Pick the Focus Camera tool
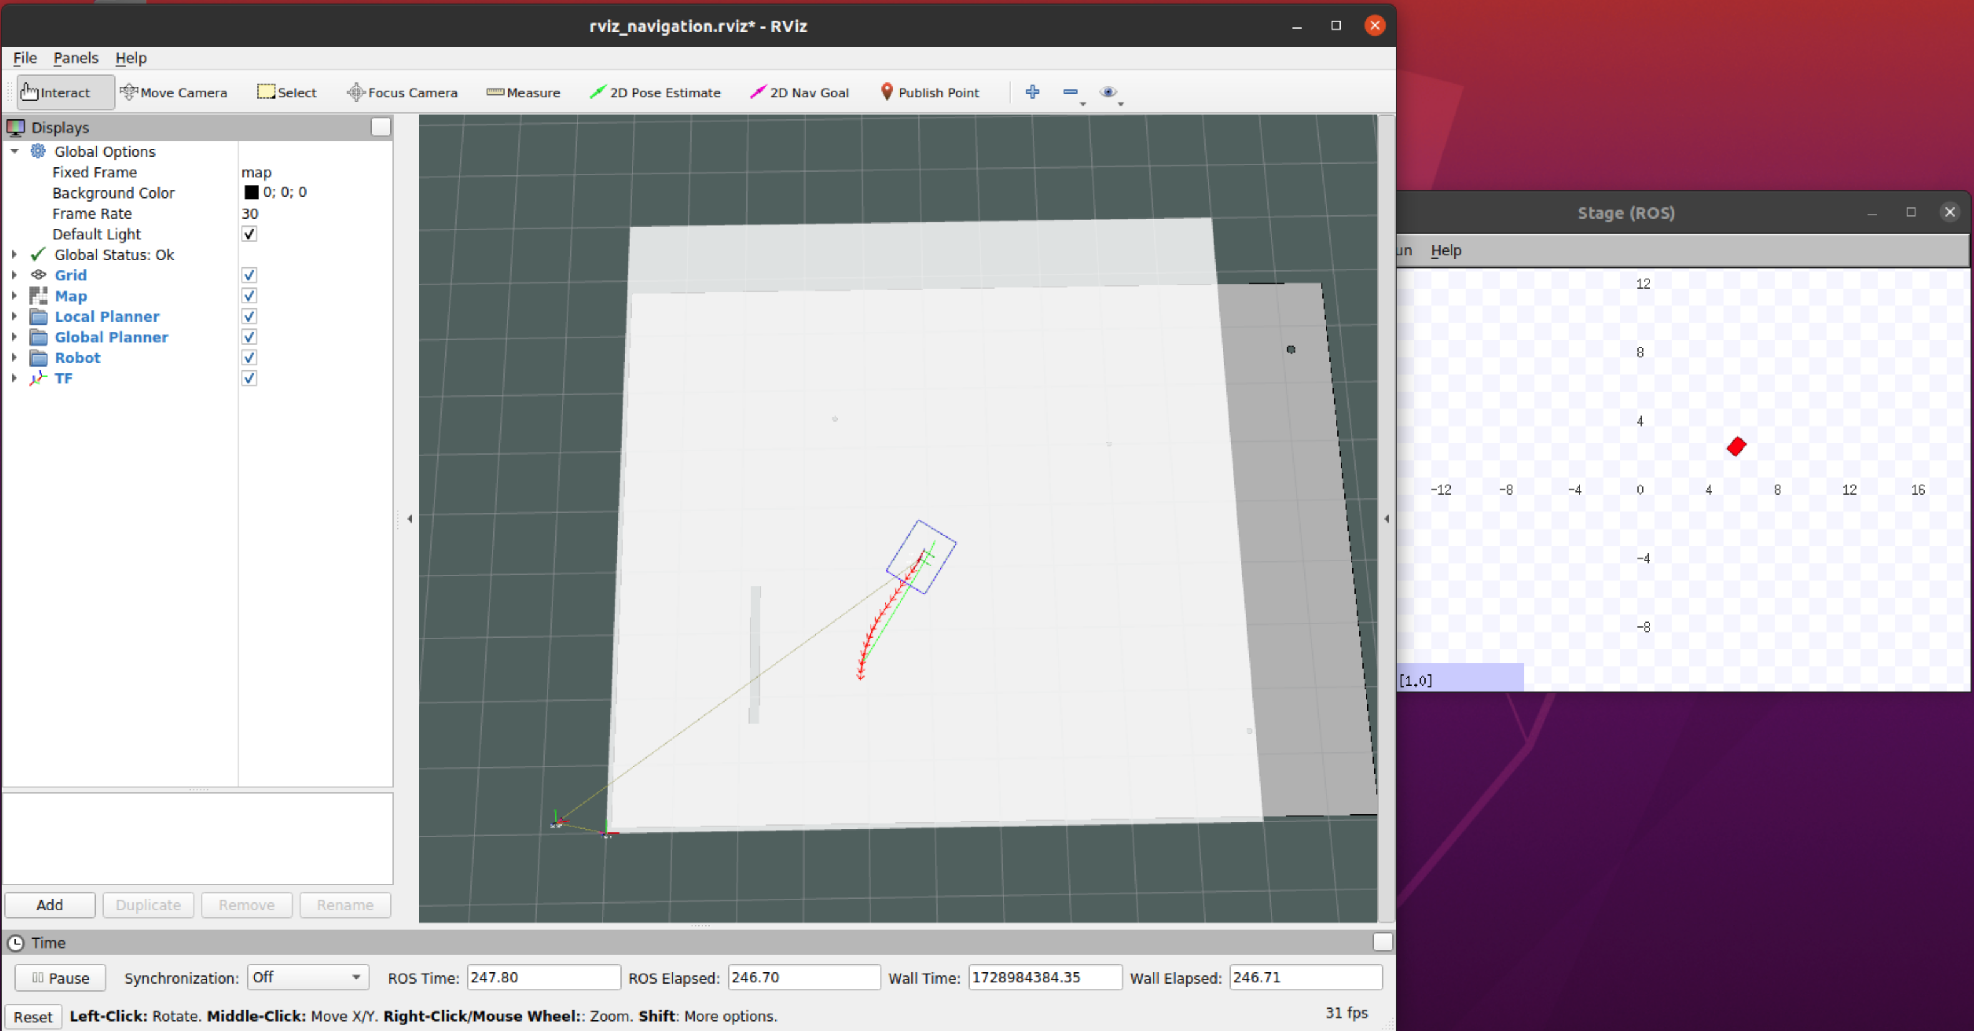 pyautogui.click(x=402, y=92)
